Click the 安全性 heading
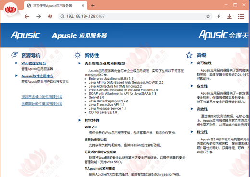 [x=202, y=86]
